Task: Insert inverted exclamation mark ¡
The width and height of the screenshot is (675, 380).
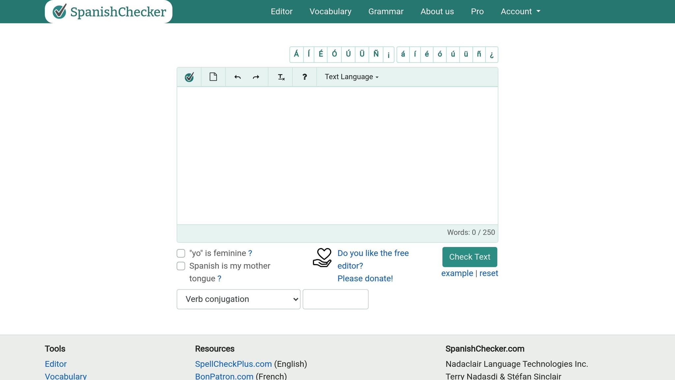Action: click(x=389, y=54)
